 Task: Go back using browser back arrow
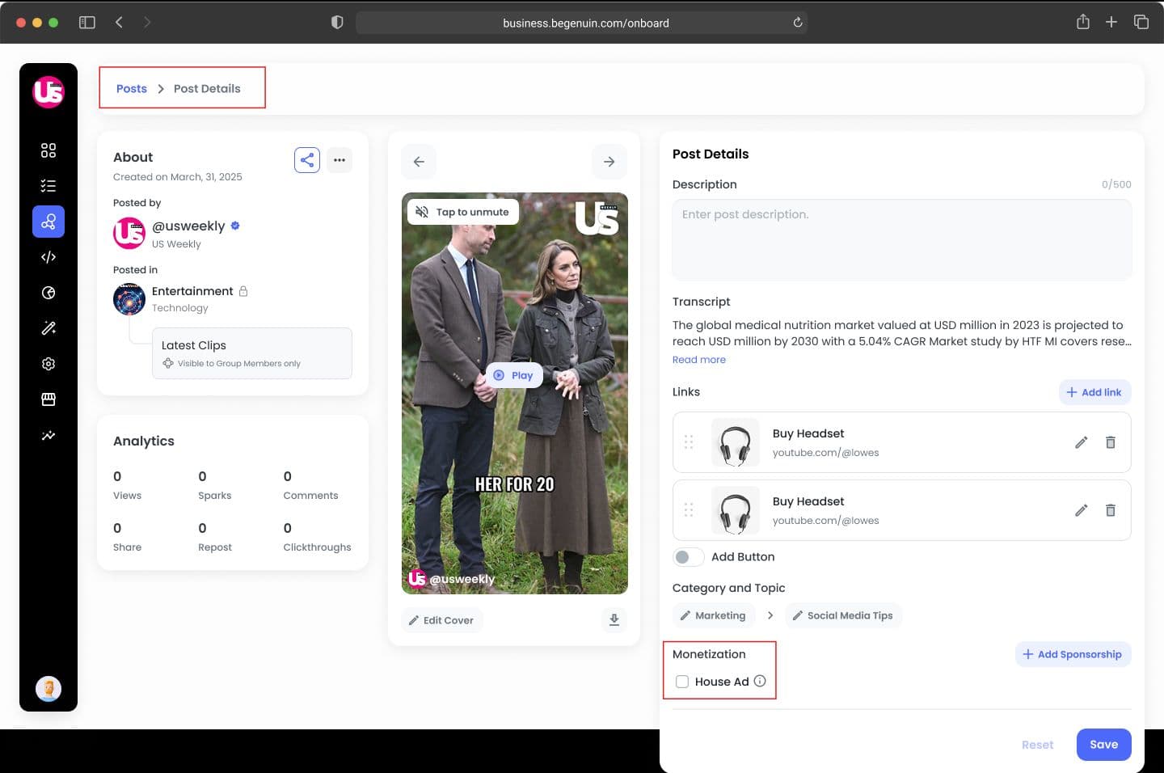coord(119,22)
